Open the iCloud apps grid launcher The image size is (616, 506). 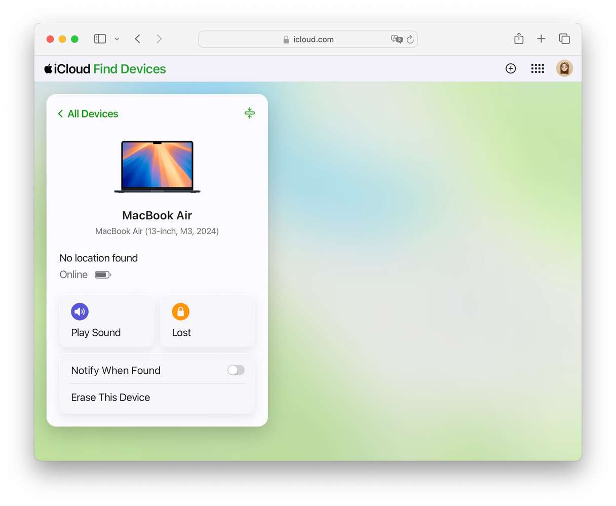tap(537, 68)
